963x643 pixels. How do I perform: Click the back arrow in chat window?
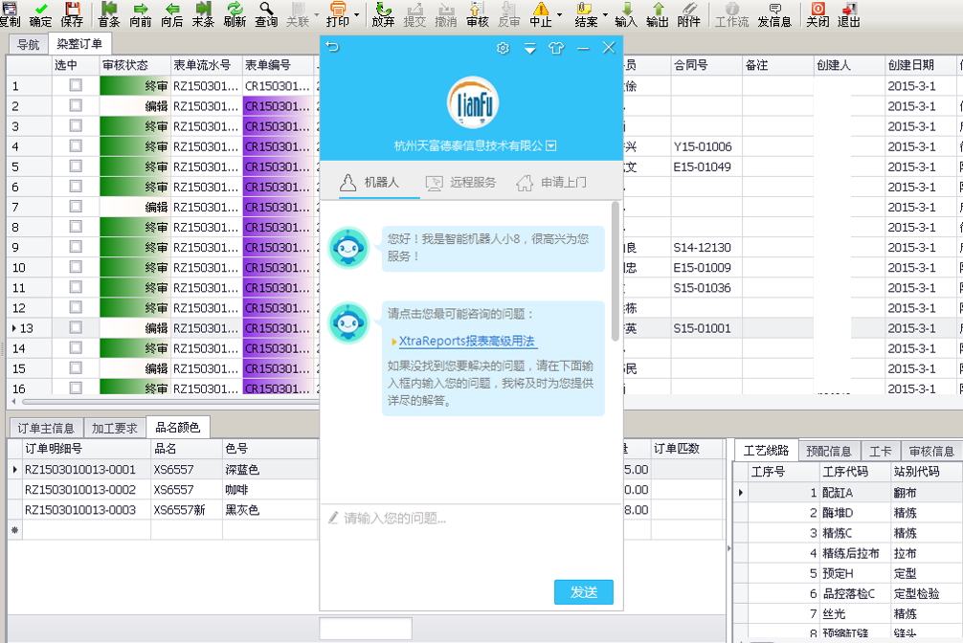332,47
